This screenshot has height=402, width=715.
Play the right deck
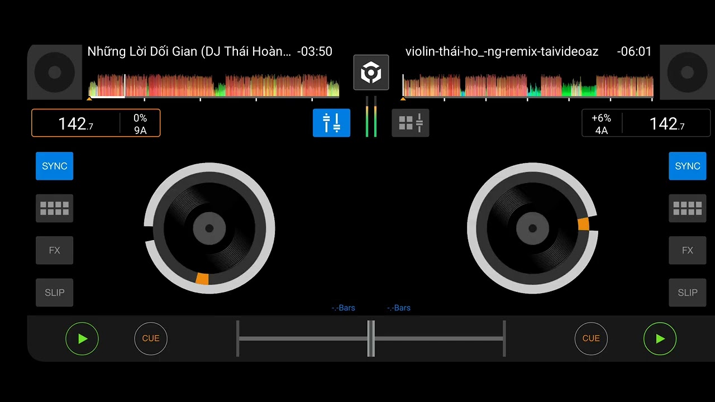click(x=660, y=338)
